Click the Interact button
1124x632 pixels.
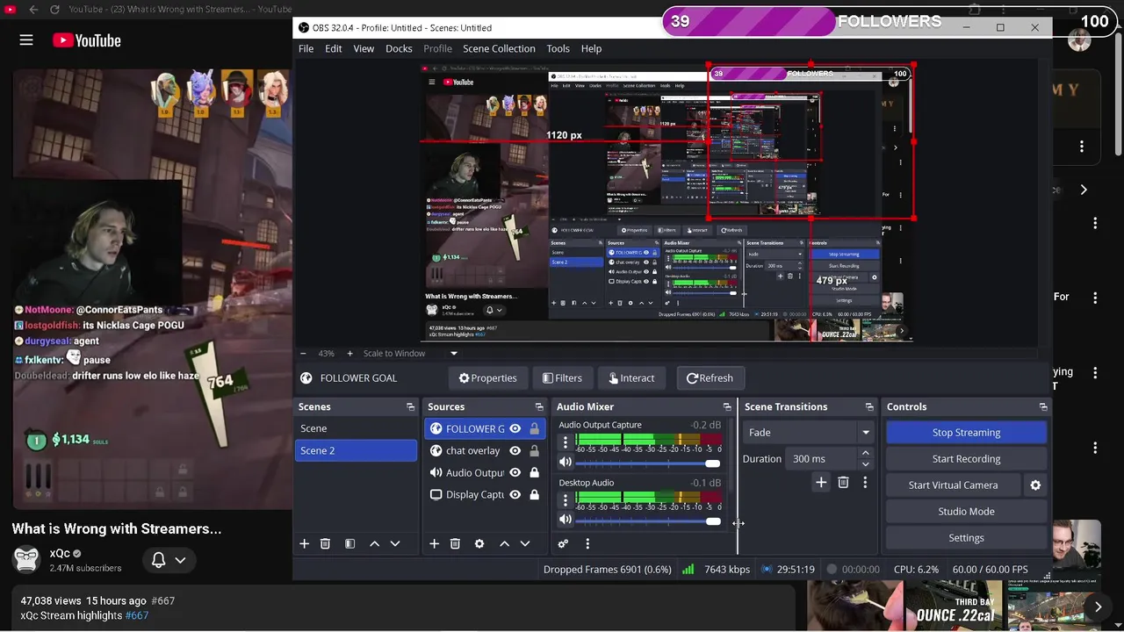point(631,377)
